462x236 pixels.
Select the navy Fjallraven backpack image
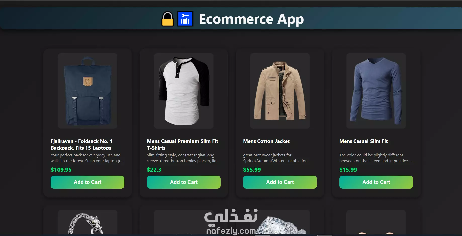click(87, 91)
